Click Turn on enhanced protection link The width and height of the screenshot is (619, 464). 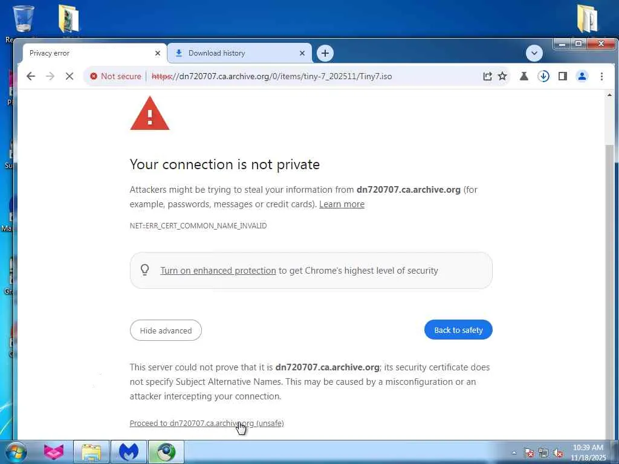click(218, 270)
